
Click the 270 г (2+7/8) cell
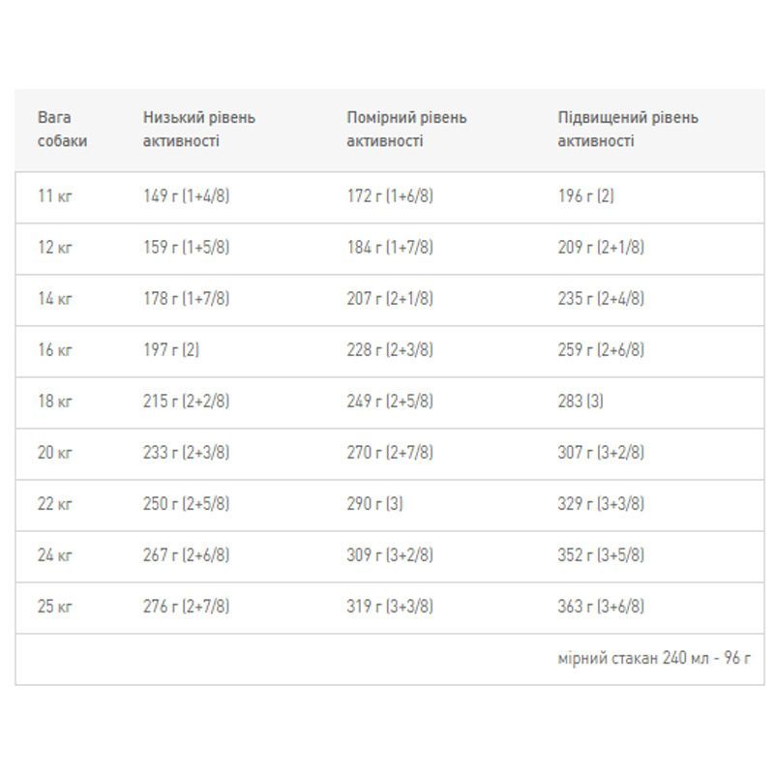[x=390, y=453]
